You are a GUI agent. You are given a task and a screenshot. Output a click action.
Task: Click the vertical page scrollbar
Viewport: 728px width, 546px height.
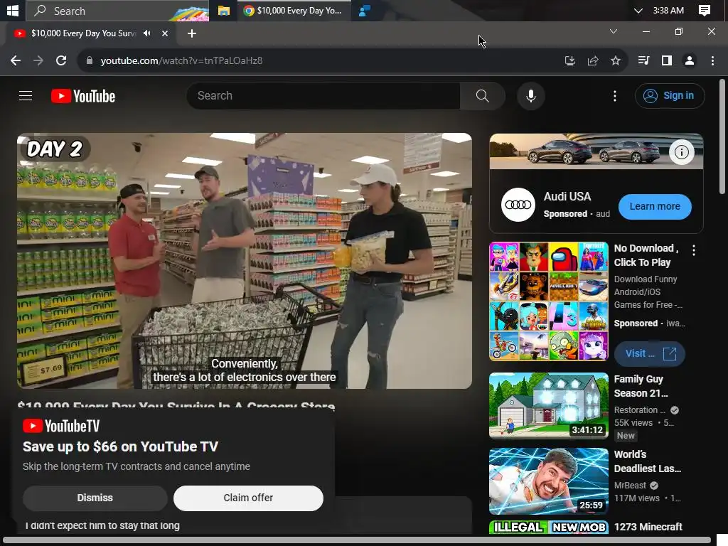click(722, 137)
